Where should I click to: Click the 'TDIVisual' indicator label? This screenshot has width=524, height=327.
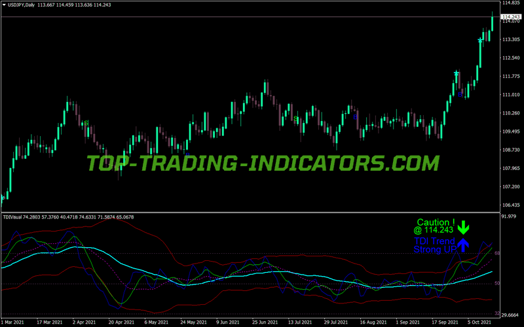pyautogui.click(x=12, y=217)
